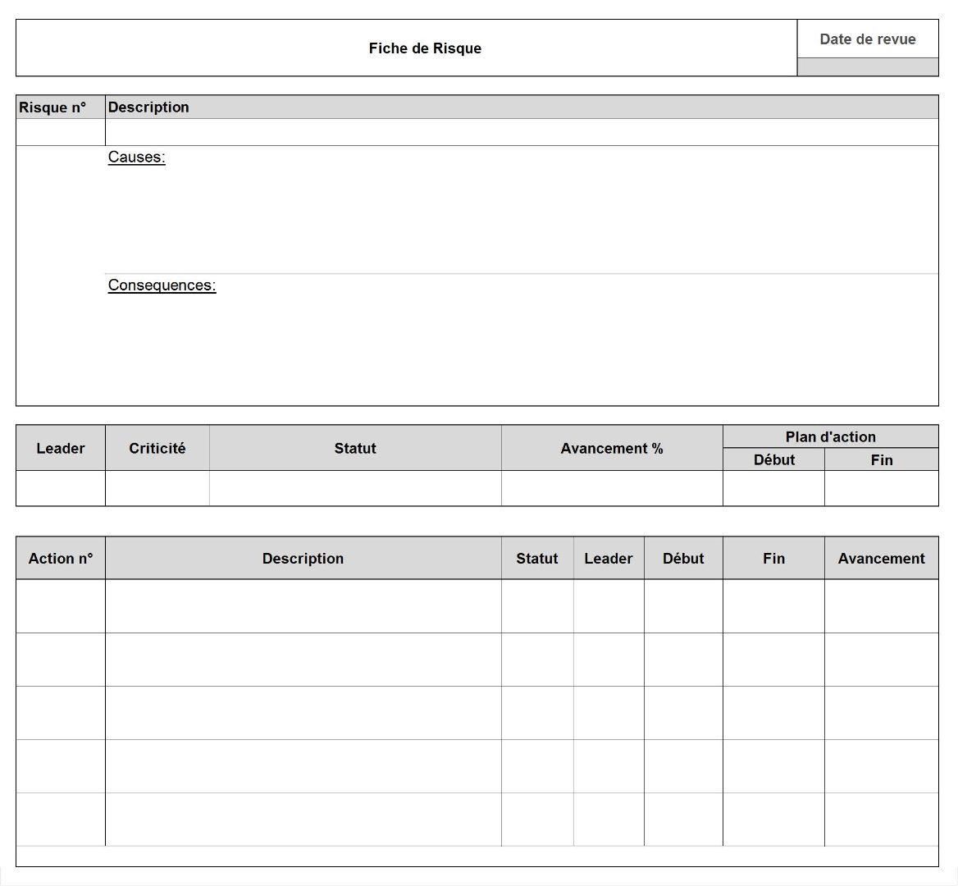The image size is (958, 886).
Task: Click the underlined 'Consequences:' label
Action: 162,285
